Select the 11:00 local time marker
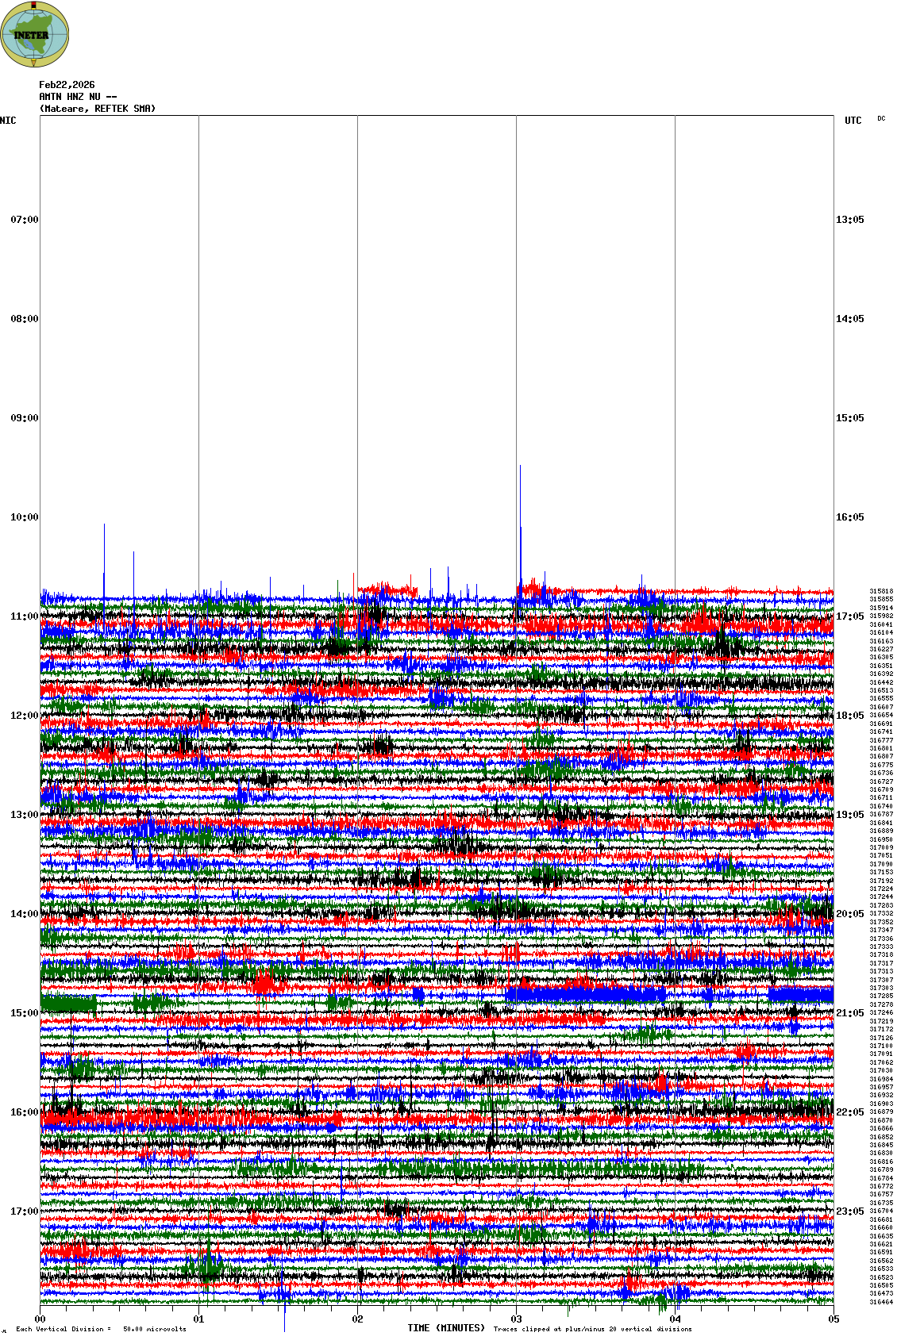897x1340 pixels. (24, 616)
